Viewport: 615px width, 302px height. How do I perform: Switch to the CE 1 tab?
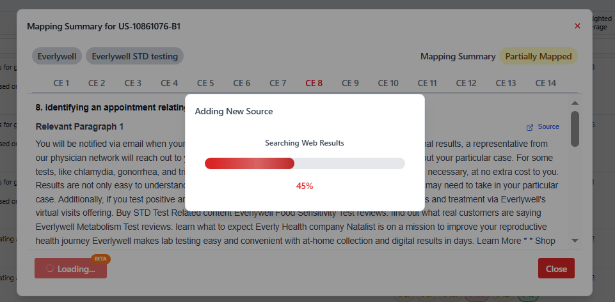click(x=60, y=83)
